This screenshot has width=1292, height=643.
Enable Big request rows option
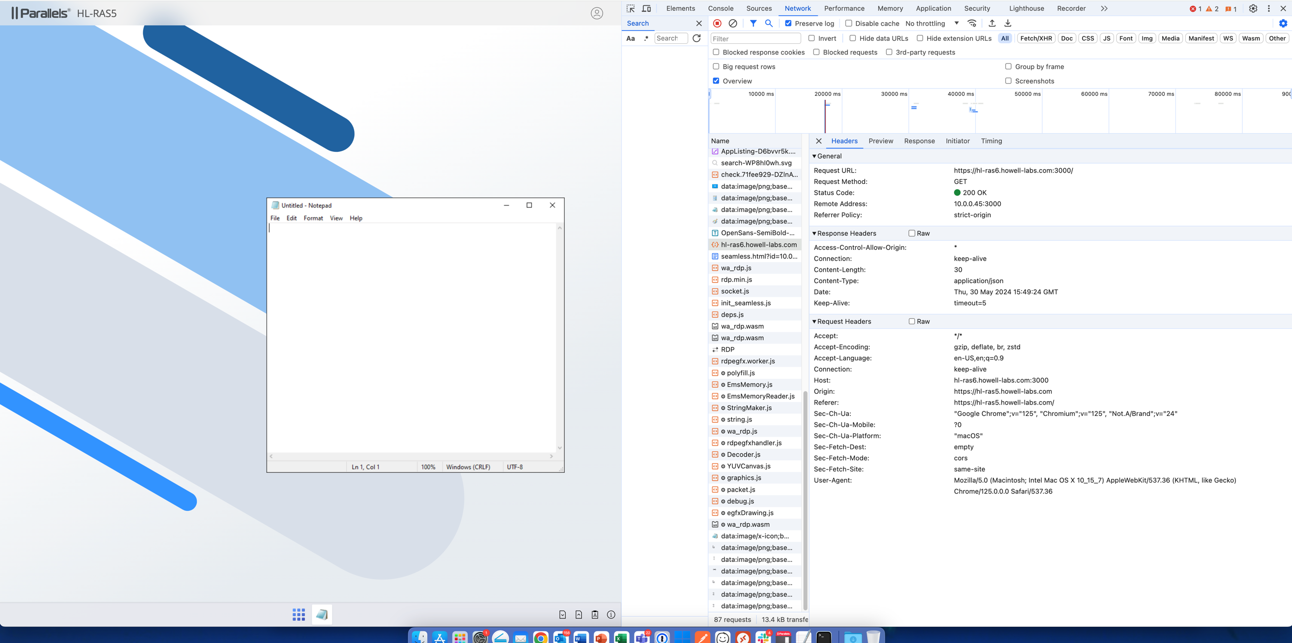[716, 67]
